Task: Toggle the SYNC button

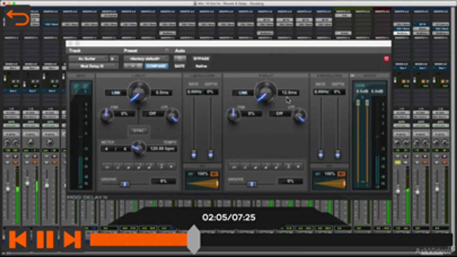Action: 138,131
